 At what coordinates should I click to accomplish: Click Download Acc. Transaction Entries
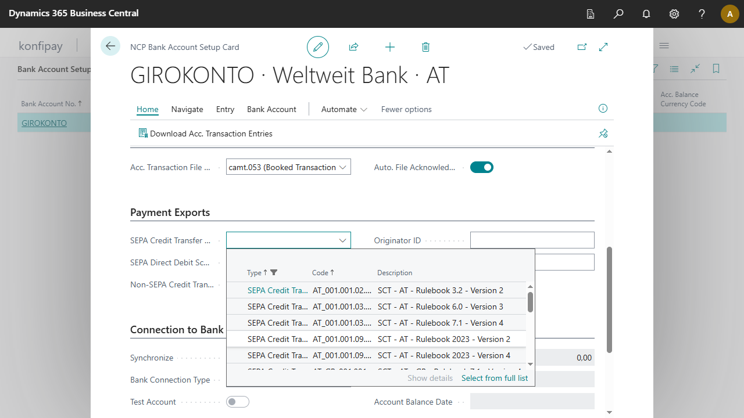[205, 134]
